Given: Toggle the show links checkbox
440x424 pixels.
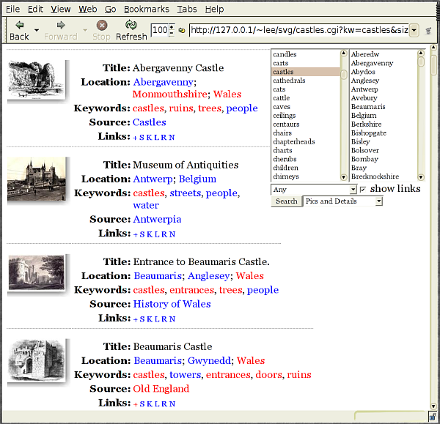Looking at the screenshot, I should click(362, 190).
